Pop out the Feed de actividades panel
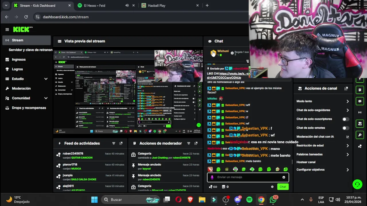Image resolution: width=367 pixels, height=206 pixels. coord(121,143)
